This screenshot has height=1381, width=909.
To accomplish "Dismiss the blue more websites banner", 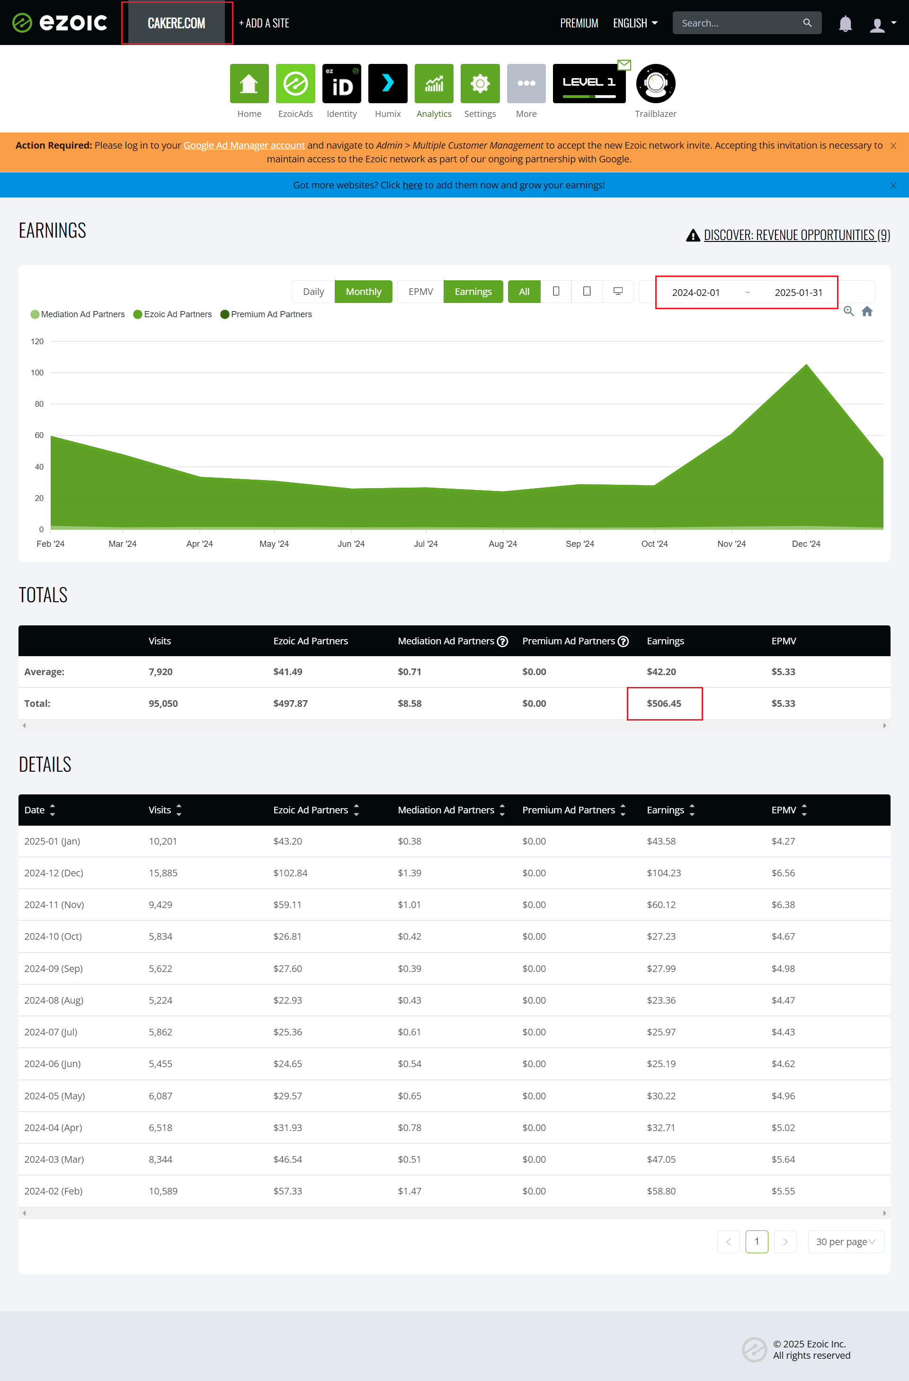I will pyautogui.click(x=893, y=186).
